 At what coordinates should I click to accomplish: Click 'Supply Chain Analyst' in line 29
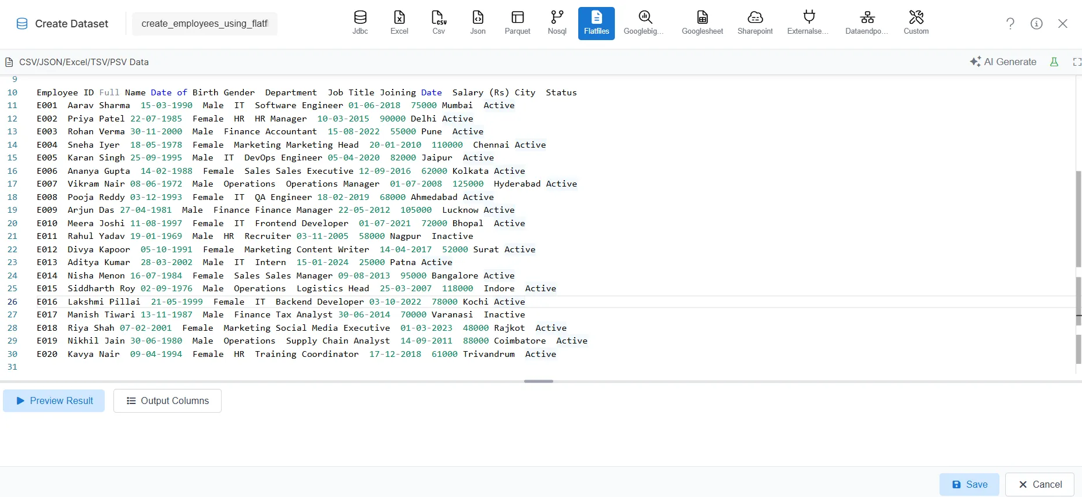coord(338,341)
